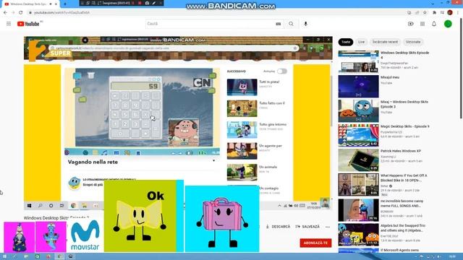Open the Magic Desktop Skits thumbnail
The width and height of the screenshot is (463, 260).
click(359, 135)
